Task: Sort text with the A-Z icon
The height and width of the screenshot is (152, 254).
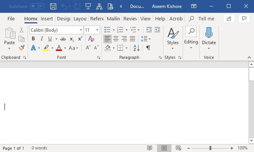Action: [x=136, y=48]
